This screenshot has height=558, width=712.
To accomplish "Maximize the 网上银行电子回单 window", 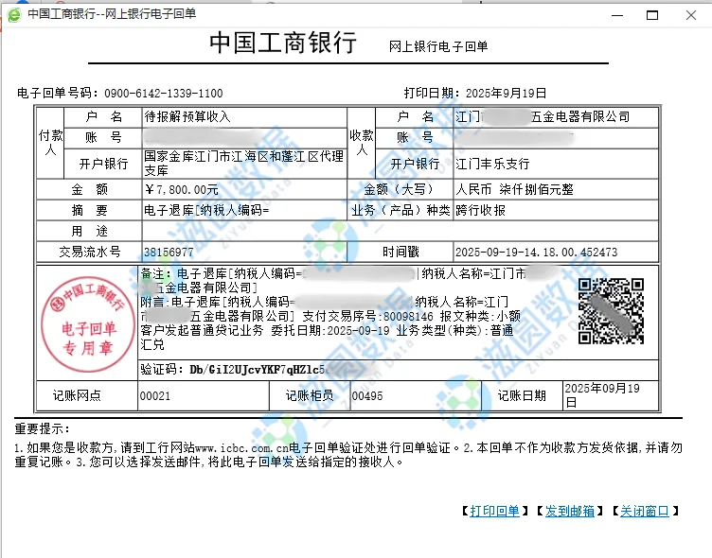I will [x=652, y=15].
